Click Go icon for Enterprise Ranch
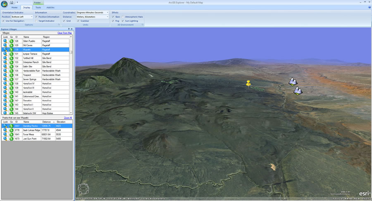The width and height of the screenshot is (372, 201). point(12,62)
